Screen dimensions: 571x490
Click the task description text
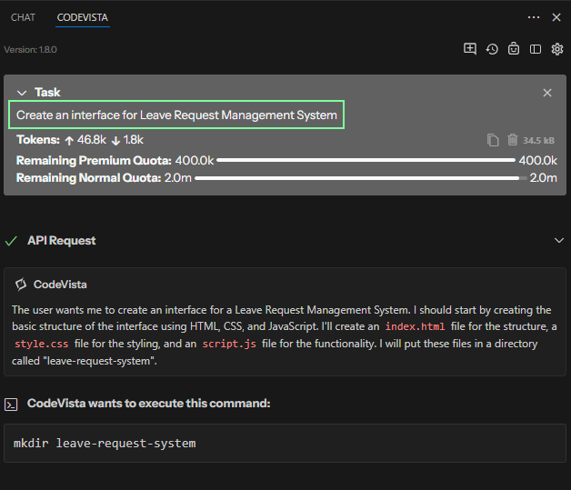[176, 115]
